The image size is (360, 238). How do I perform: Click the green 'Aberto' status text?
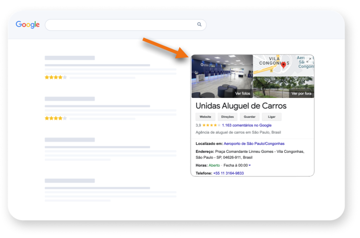point(214,165)
